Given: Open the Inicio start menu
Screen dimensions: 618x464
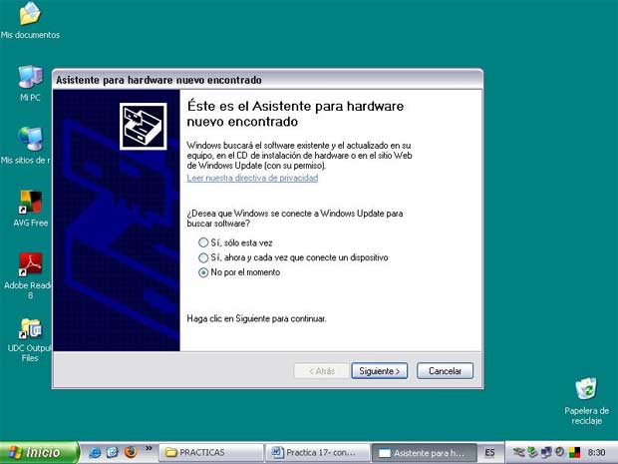Looking at the screenshot, I should point(39,452).
